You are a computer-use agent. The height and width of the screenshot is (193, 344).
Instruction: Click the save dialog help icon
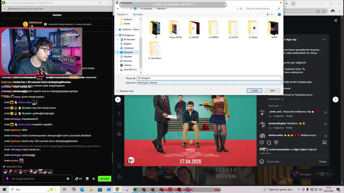279,14
